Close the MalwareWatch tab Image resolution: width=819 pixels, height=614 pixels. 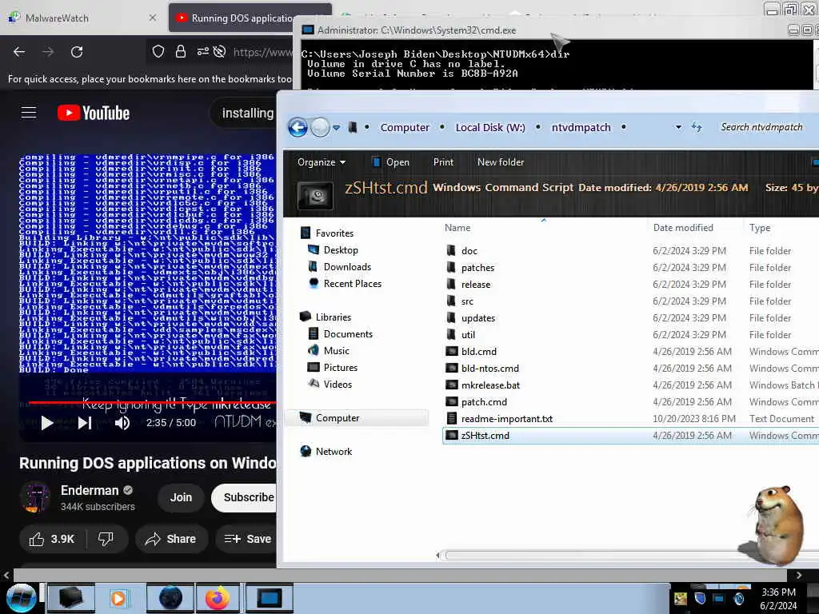pos(153,18)
